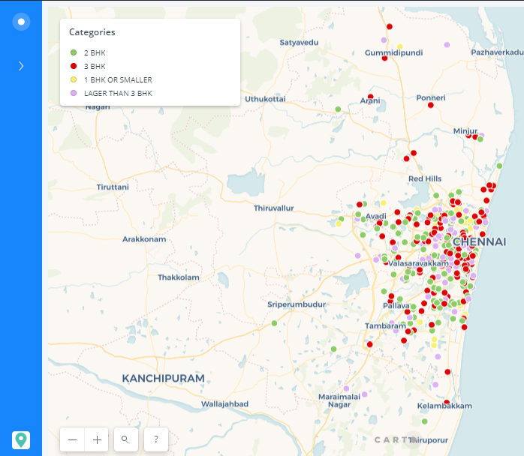Click the zoom in plus button

97,440
